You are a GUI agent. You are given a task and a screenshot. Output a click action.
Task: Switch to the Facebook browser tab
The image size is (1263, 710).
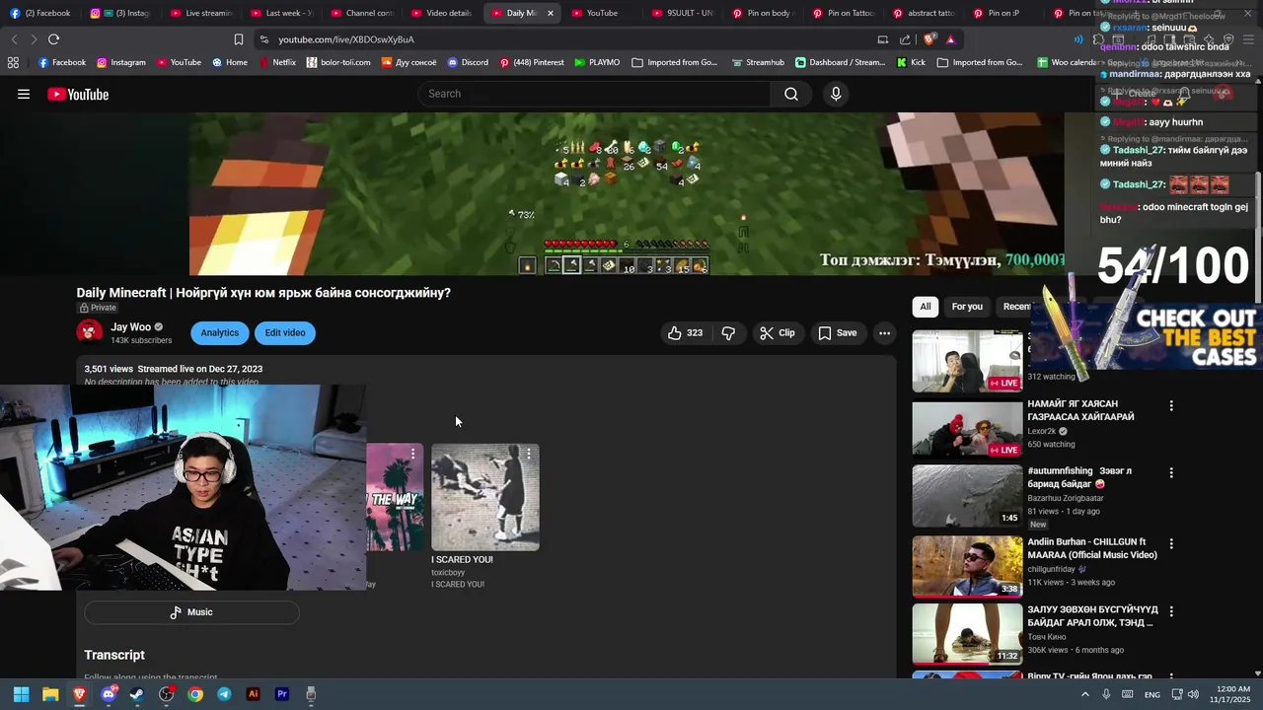[41, 13]
